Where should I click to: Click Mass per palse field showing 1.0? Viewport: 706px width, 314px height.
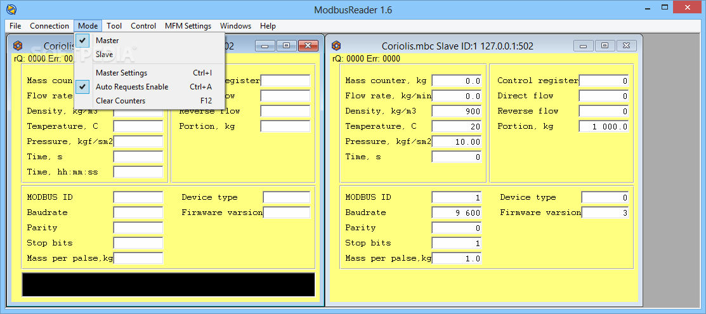coord(457,259)
